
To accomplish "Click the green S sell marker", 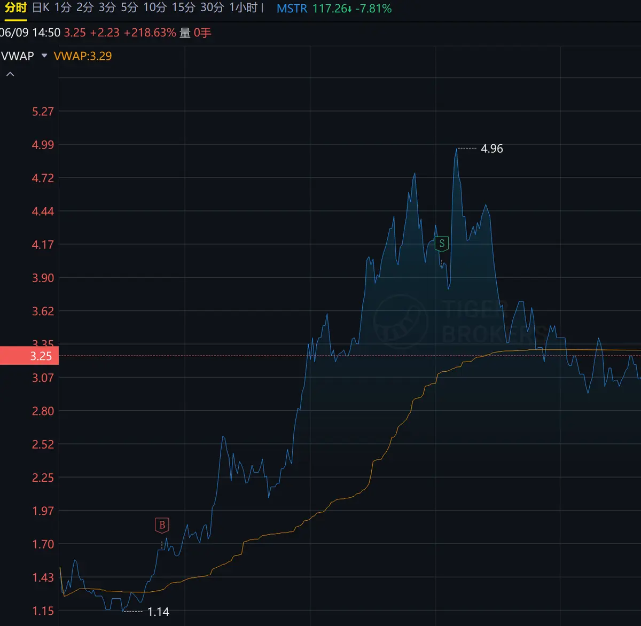I will [442, 244].
